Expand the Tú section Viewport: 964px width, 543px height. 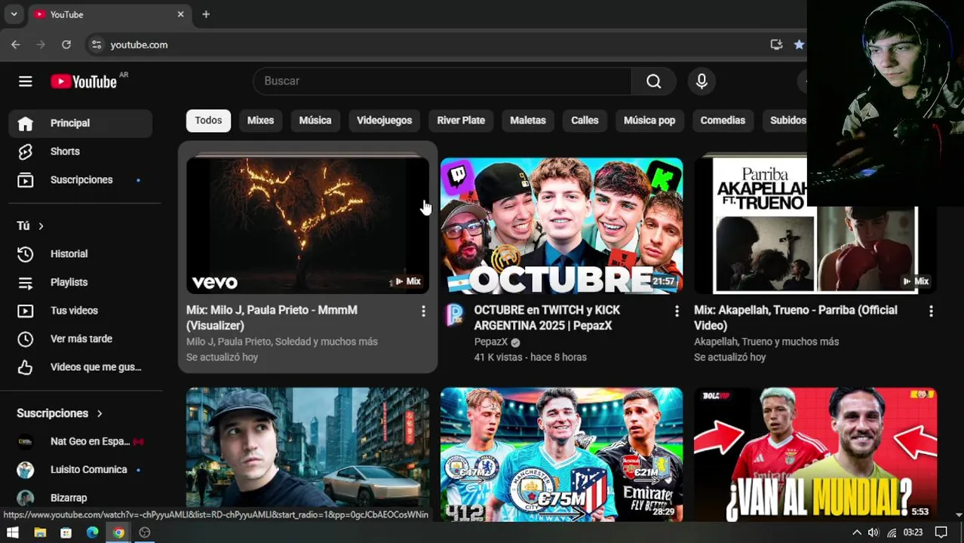(x=31, y=226)
